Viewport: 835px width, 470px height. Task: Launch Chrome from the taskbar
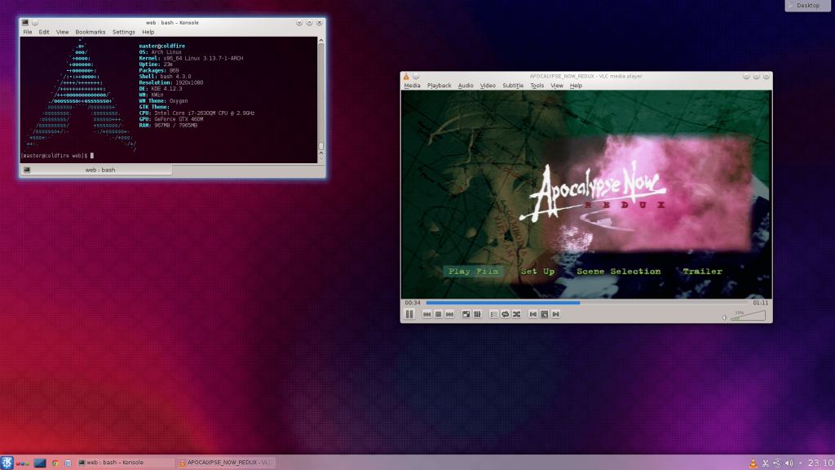point(55,463)
